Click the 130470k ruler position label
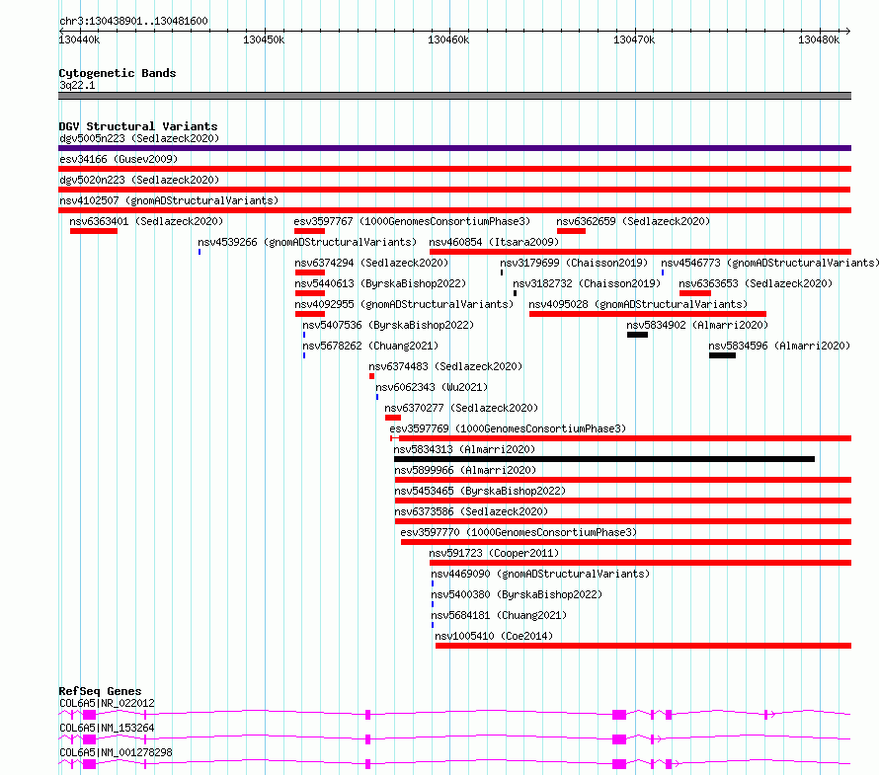The image size is (879, 775). tap(634, 39)
